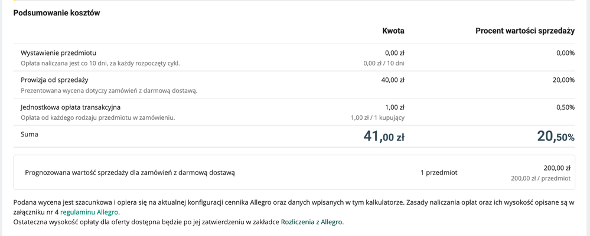This screenshot has height=236, width=590.
Task: Click the 0,00 zł / 10 dni text
Action: click(383, 63)
